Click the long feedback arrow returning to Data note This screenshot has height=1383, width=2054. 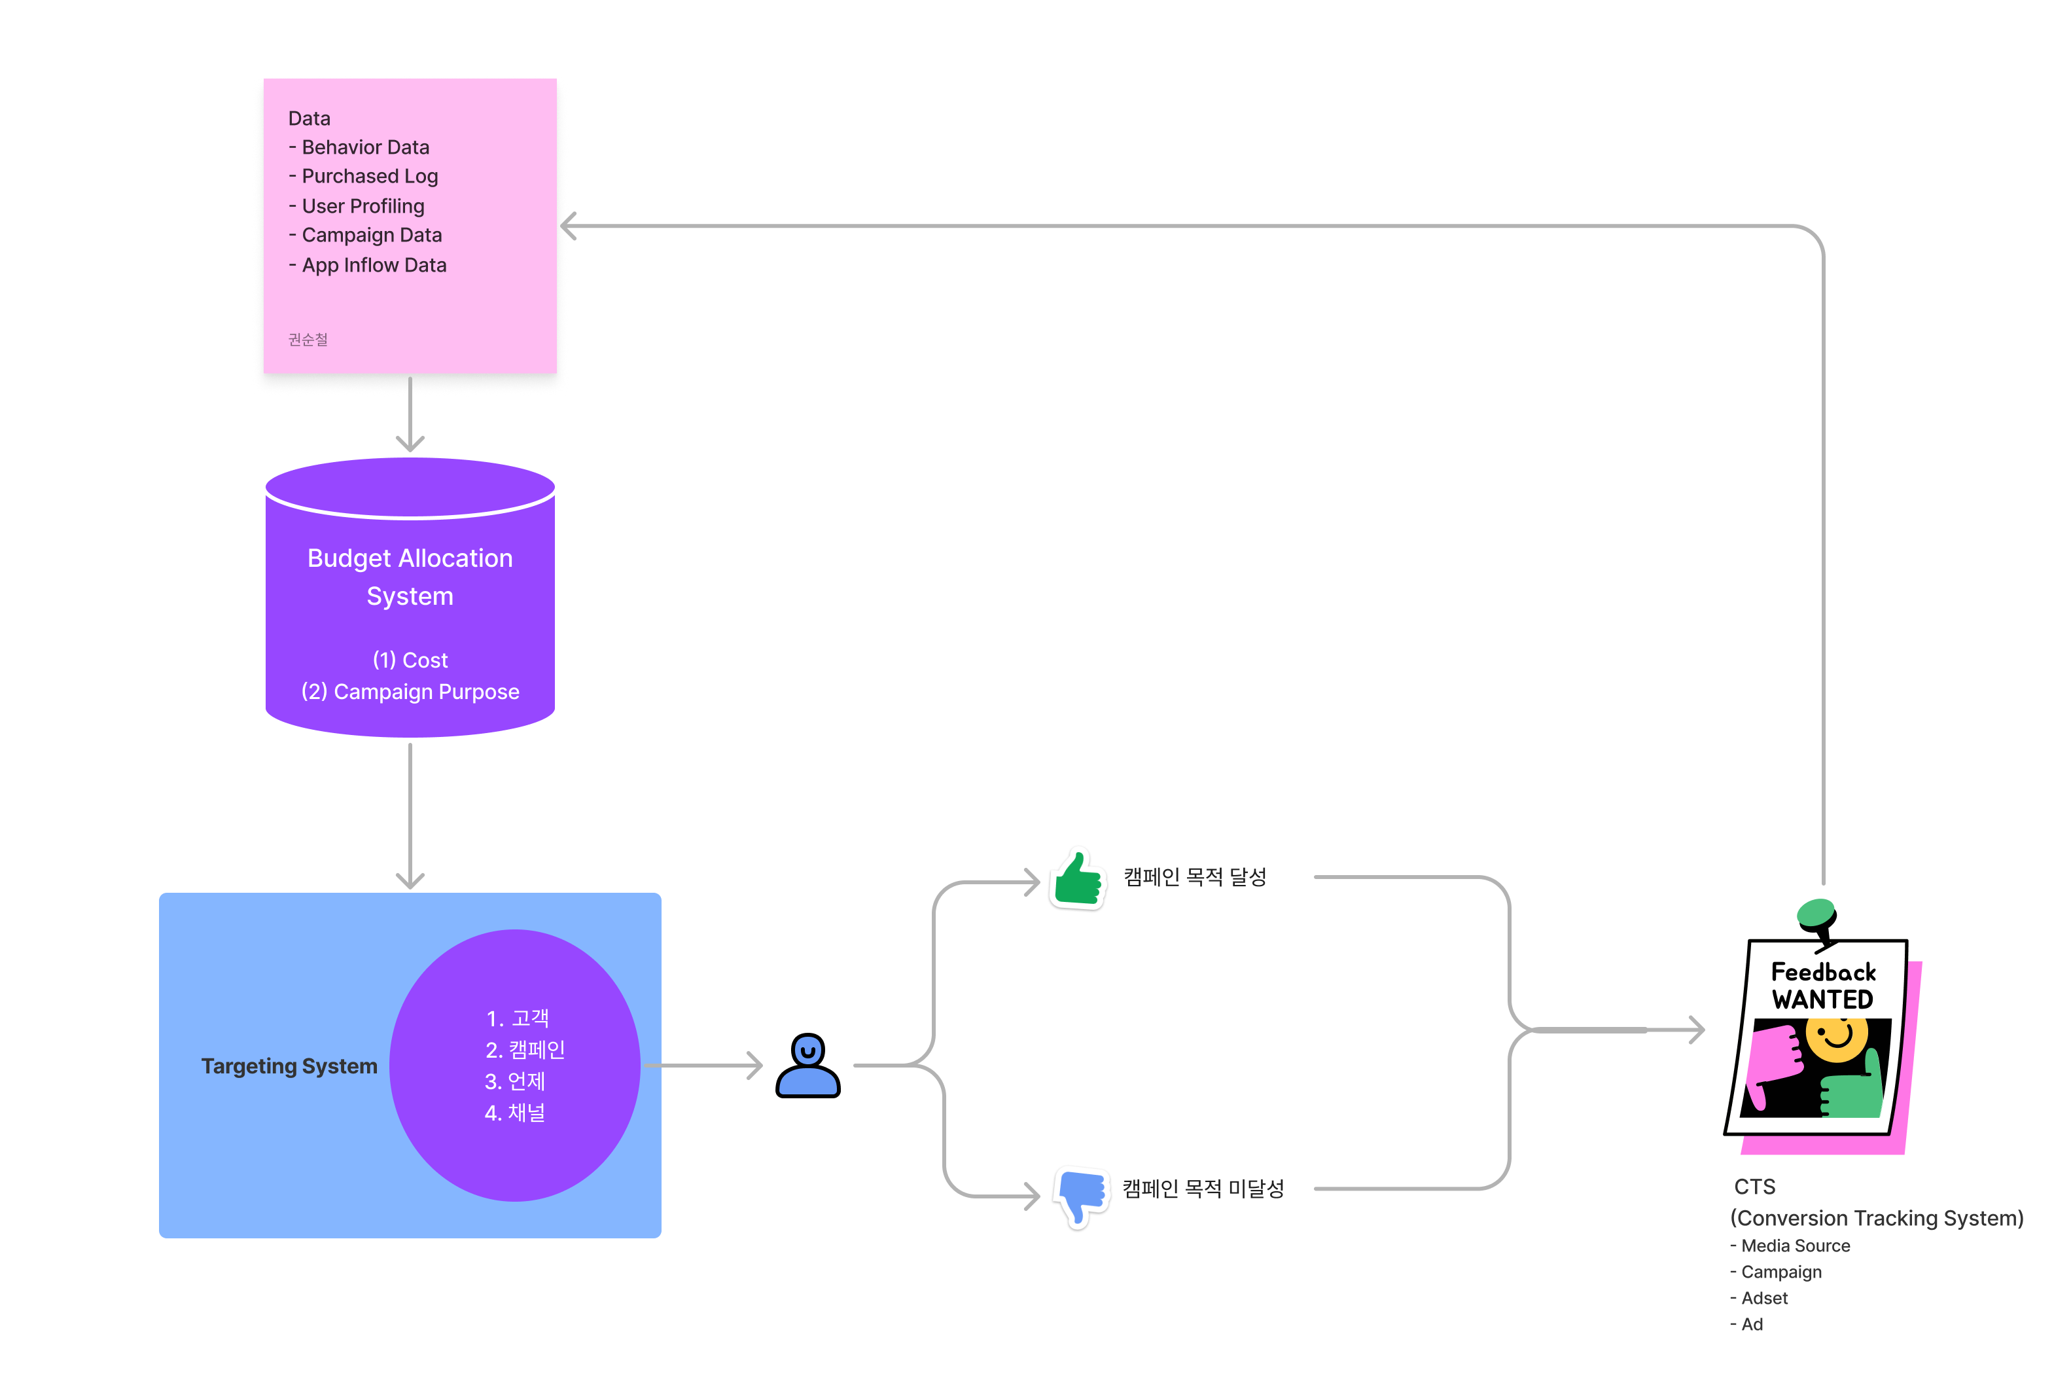1234,225
